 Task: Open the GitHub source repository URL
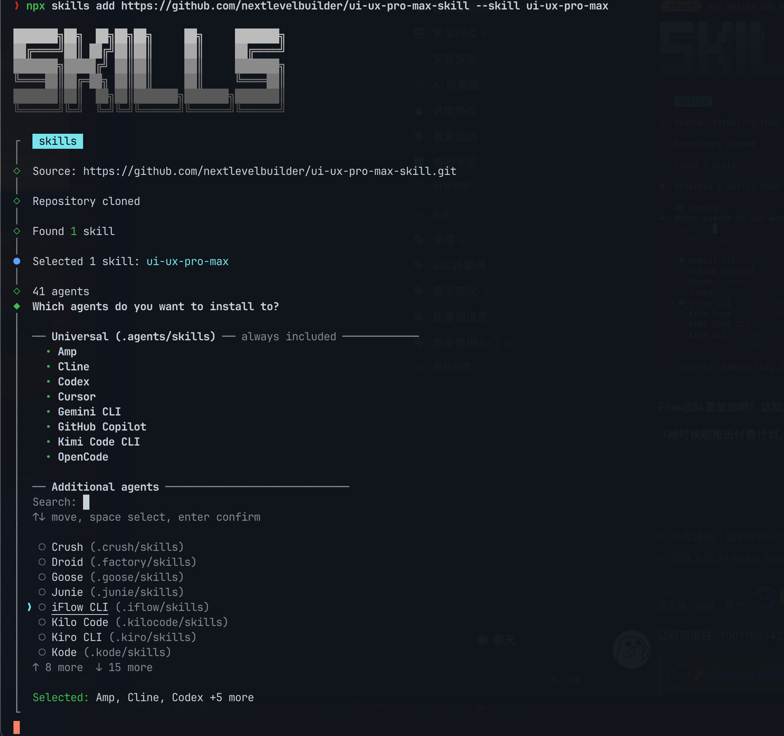tap(269, 171)
